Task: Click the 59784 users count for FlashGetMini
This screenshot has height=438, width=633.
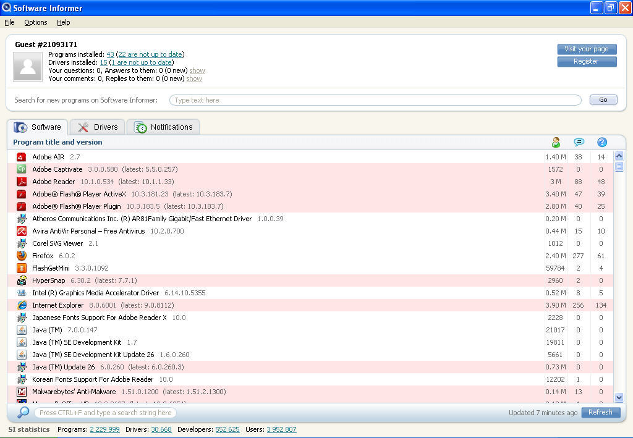Action: click(555, 268)
